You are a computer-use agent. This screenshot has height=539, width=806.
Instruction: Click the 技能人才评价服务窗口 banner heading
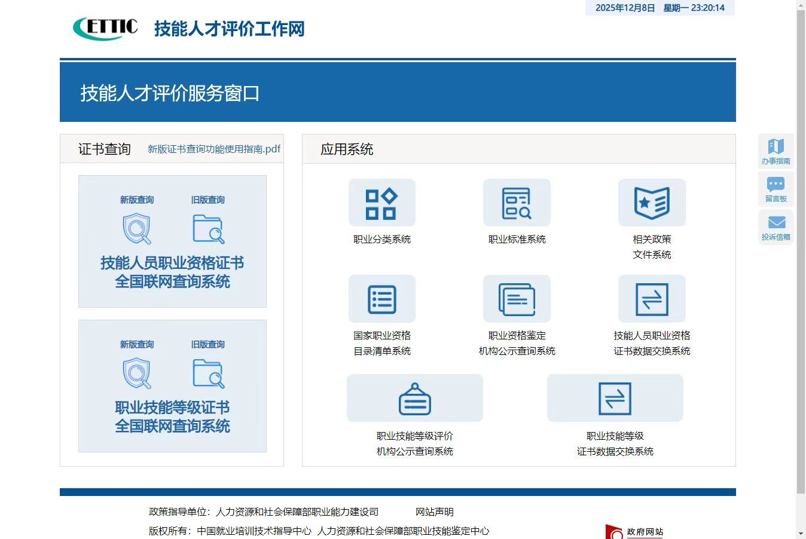tap(170, 93)
